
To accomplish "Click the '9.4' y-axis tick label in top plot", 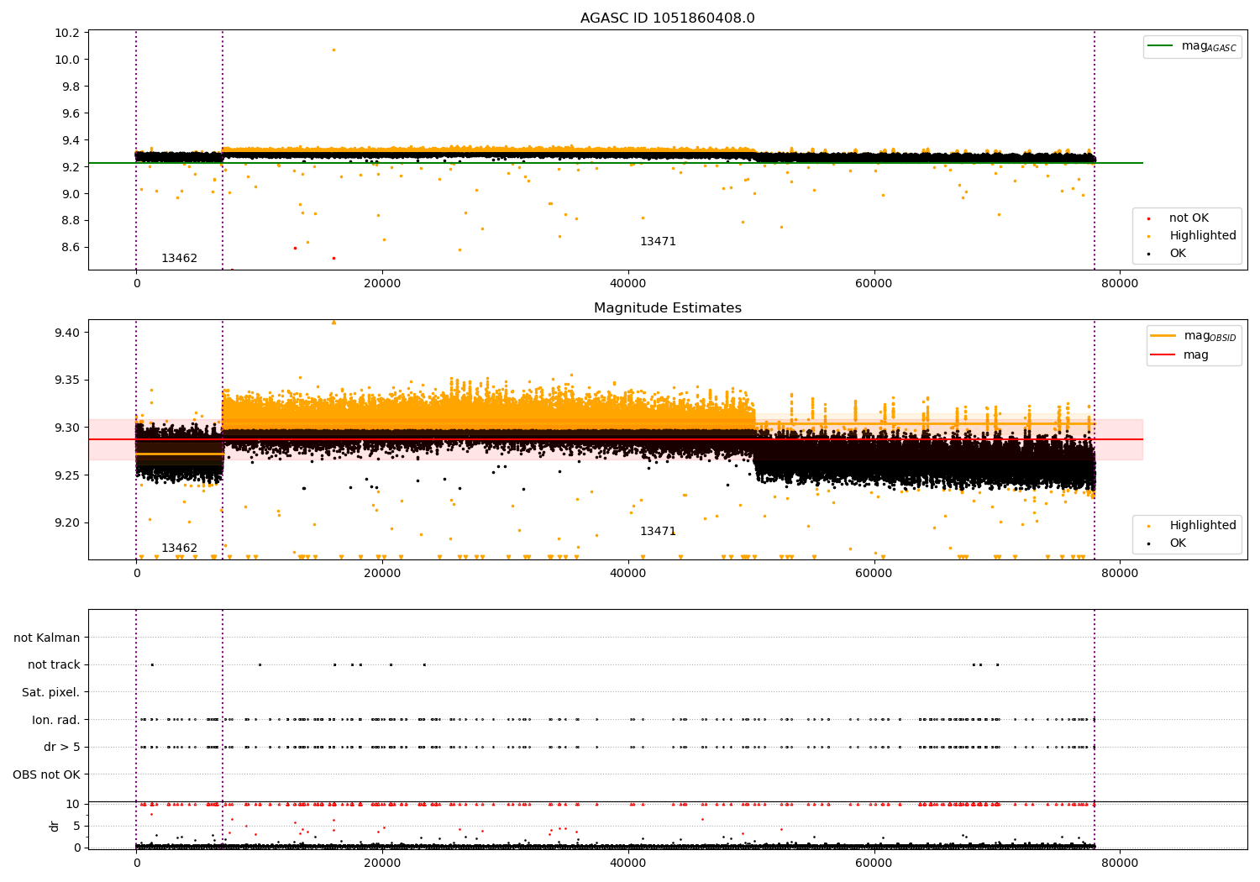I will coord(71,141).
